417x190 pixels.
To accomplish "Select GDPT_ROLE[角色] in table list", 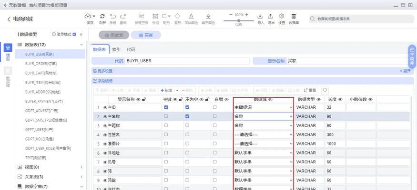I will click(x=40, y=139).
